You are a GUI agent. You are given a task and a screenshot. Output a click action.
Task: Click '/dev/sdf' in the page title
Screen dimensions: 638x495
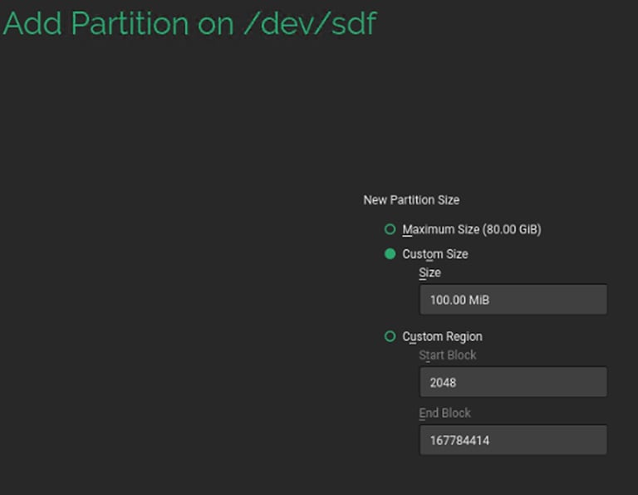(309, 23)
